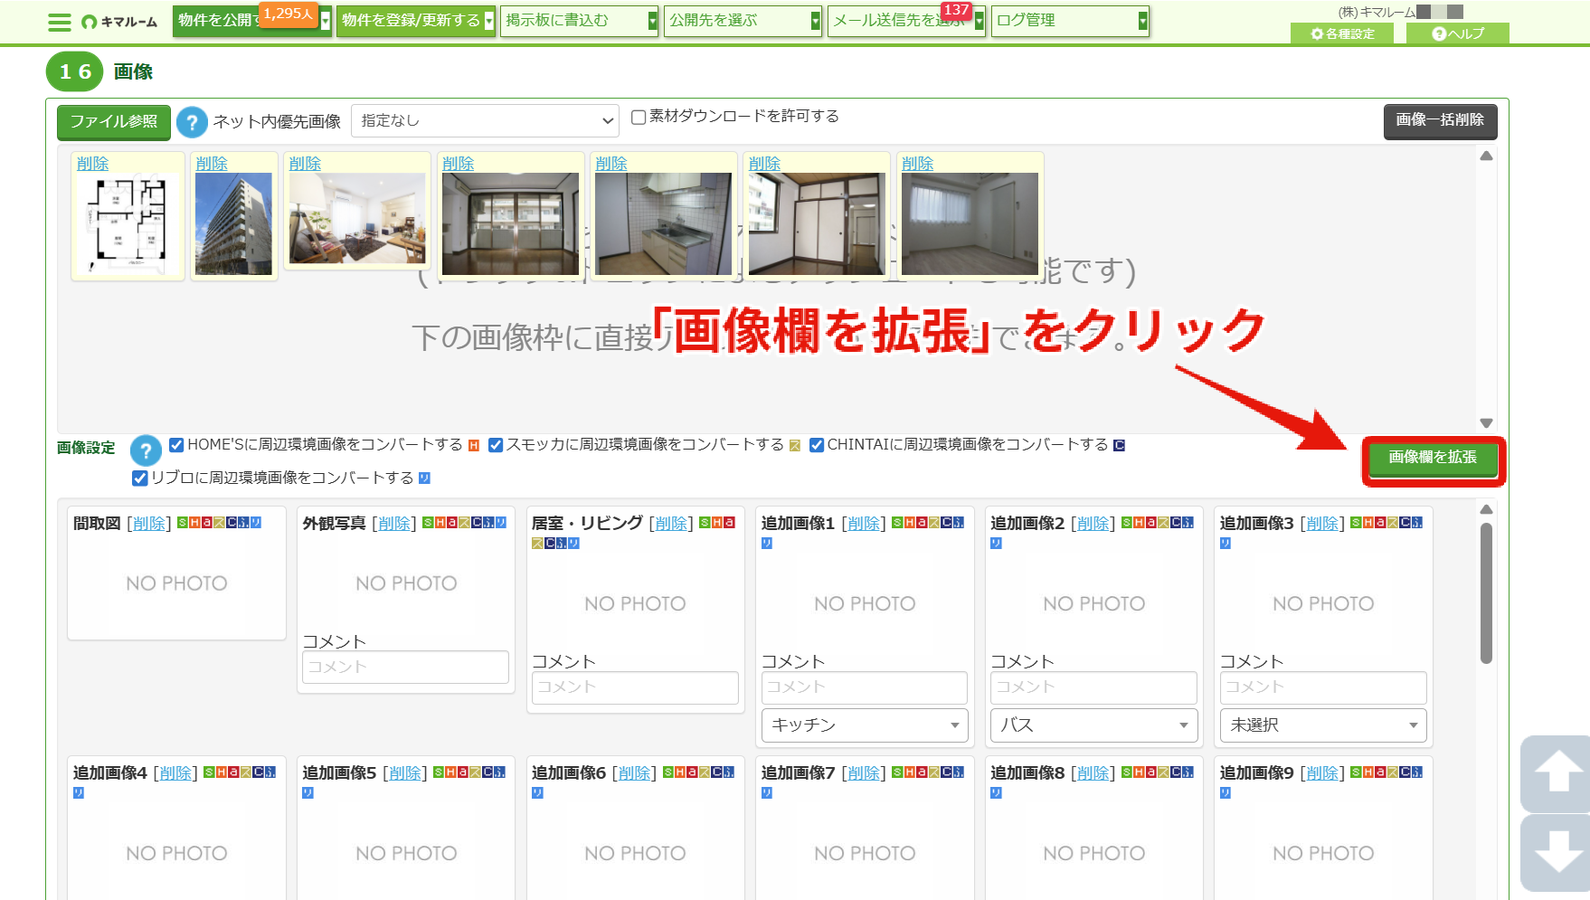Screen dimensions: 1590x900
Task: Click 追加画像1 comment input field
Action: [x=865, y=687]
